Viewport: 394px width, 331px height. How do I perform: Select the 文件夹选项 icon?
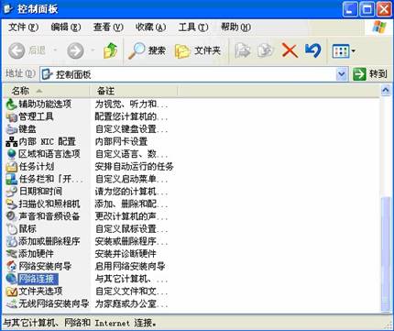click(x=12, y=292)
